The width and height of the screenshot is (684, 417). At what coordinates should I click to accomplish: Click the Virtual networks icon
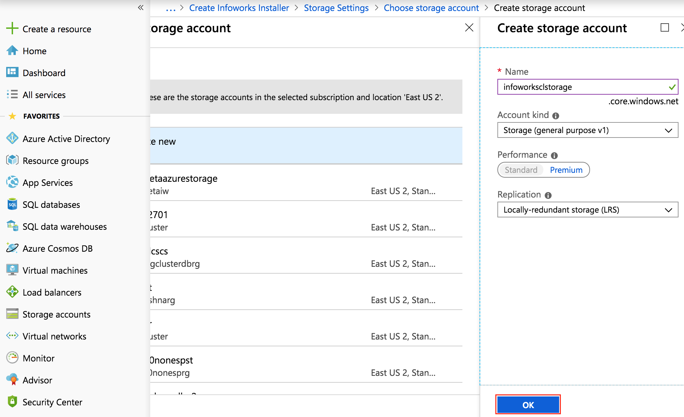click(x=12, y=336)
